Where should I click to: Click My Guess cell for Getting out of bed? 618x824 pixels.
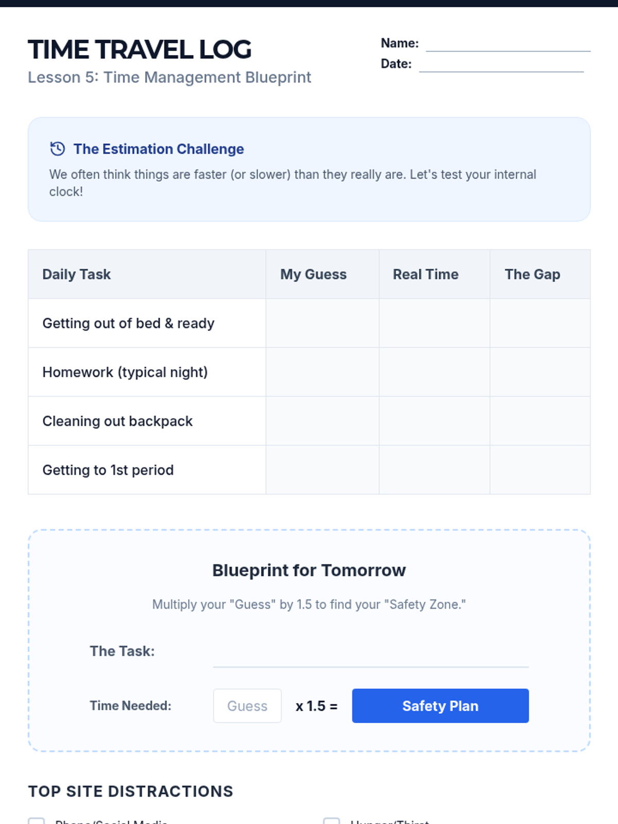tap(322, 323)
